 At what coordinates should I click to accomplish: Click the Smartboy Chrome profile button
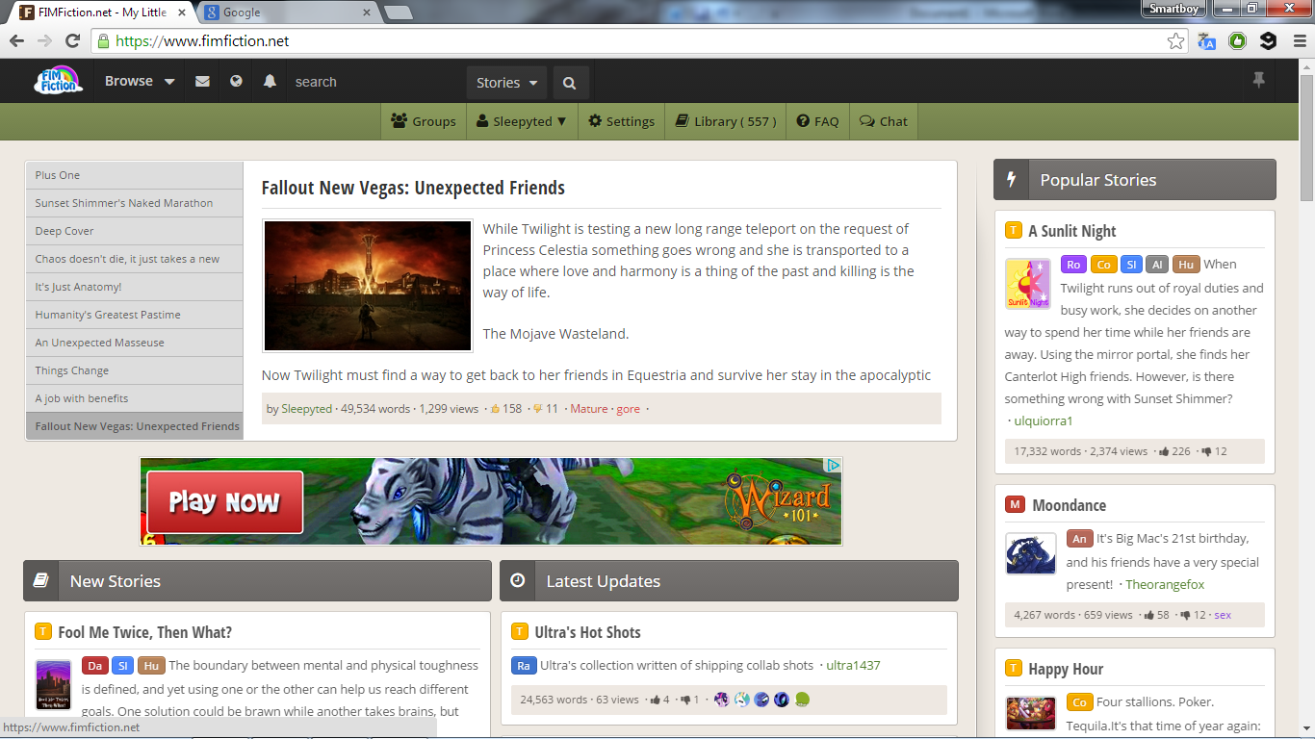[x=1174, y=9]
